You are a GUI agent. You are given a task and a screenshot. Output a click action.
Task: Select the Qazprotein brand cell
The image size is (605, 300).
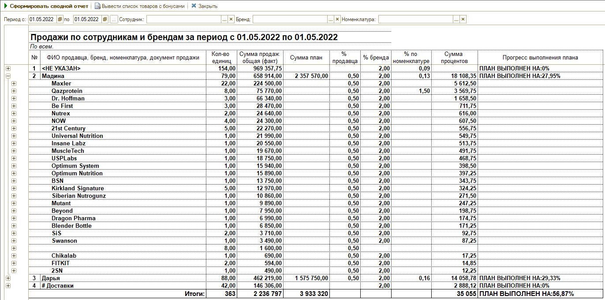coord(67,91)
